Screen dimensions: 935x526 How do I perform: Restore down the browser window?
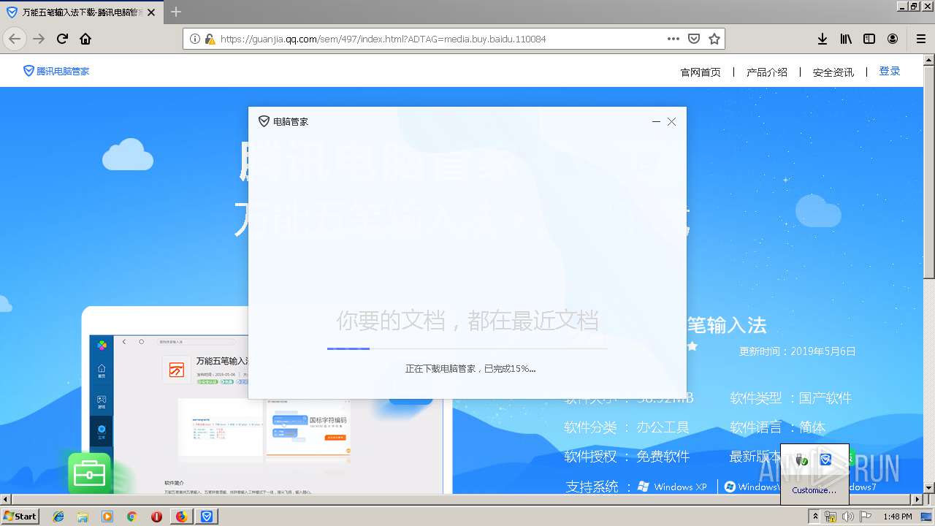coord(913,6)
